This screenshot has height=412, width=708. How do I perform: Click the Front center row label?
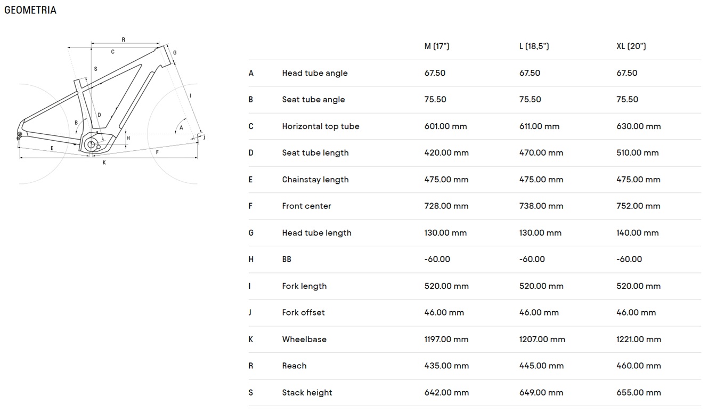[x=306, y=206]
